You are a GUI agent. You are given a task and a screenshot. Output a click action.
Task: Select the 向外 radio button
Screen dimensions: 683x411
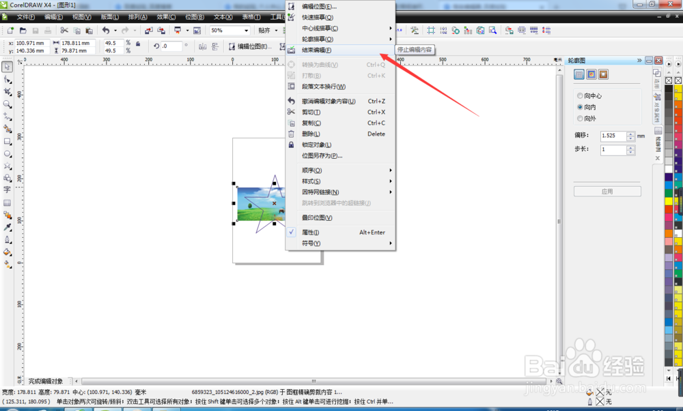click(x=580, y=118)
